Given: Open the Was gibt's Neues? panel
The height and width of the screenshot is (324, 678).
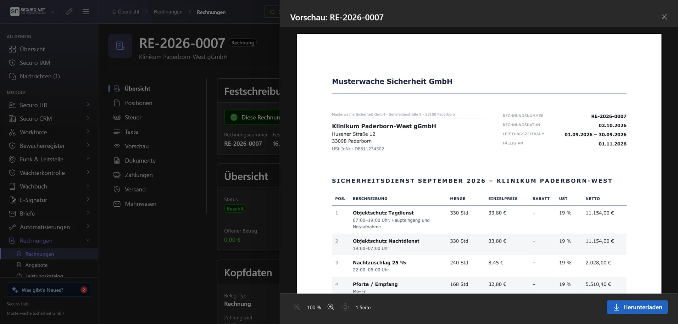Looking at the screenshot, I should 49,290.
